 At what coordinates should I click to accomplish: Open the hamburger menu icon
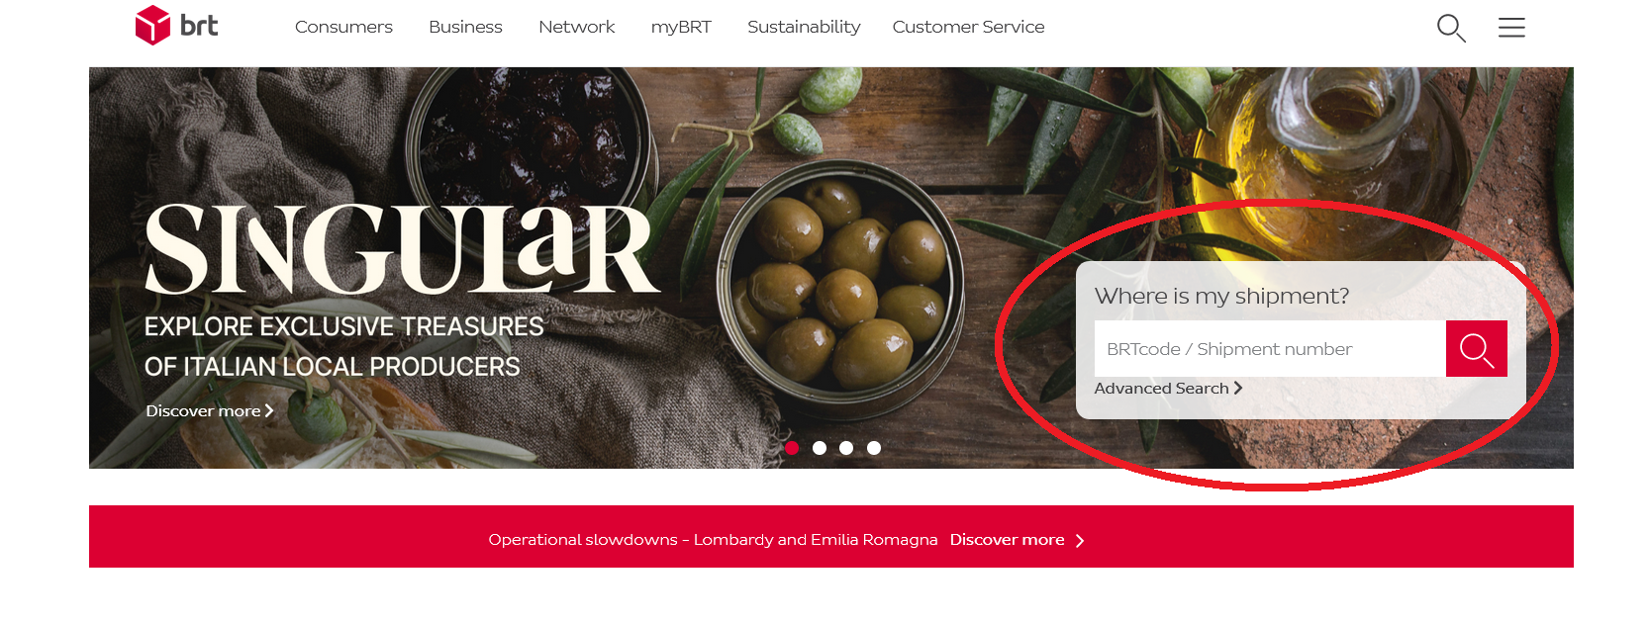[1511, 28]
